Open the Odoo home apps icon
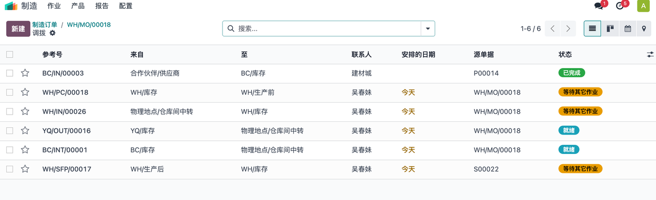Viewport: 656px width, 200px height. click(11, 6)
